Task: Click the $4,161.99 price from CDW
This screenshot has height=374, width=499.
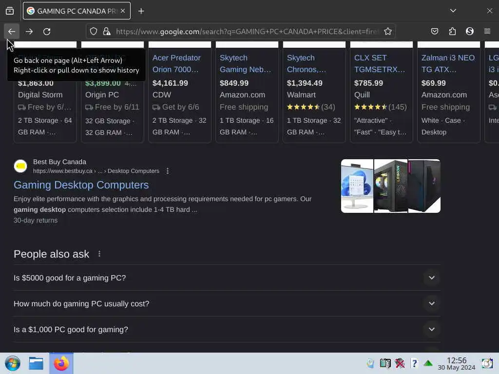Action: point(170,83)
